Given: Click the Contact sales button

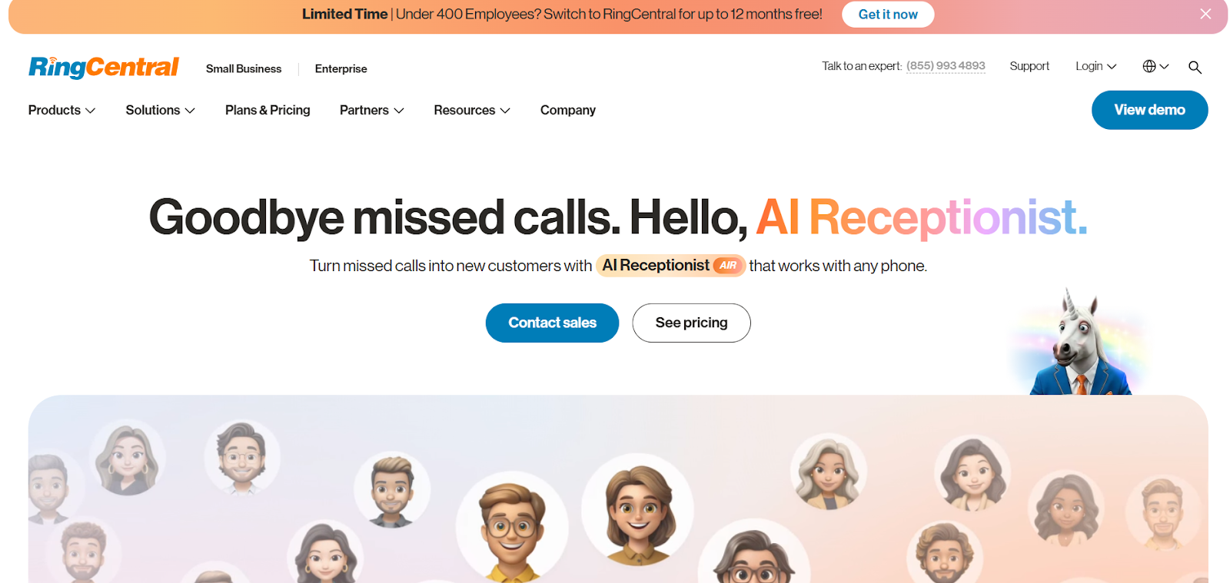Looking at the screenshot, I should click(x=552, y=323).
